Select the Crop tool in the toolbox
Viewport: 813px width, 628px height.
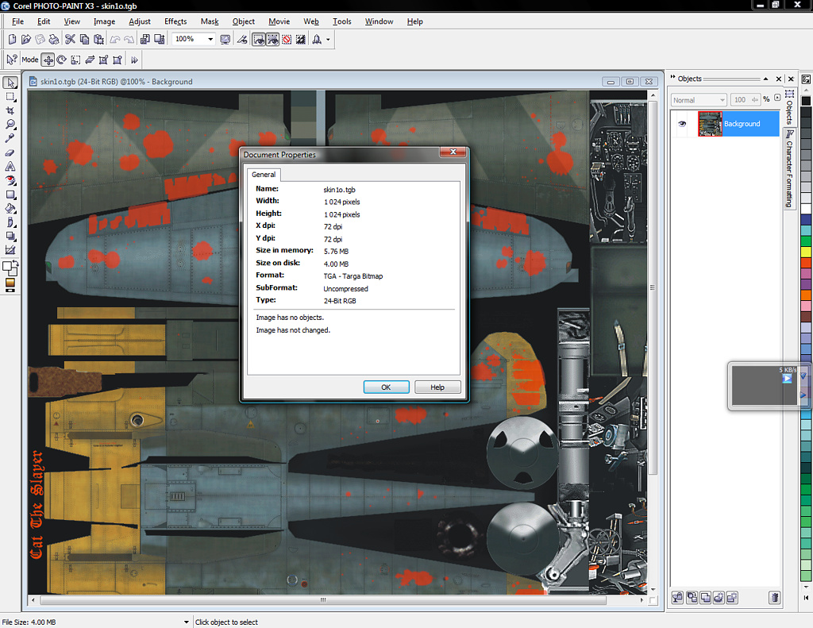(x=10, y=110)
